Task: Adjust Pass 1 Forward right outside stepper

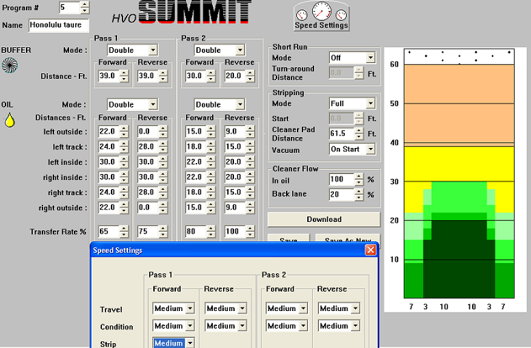Action: point(124,208)
